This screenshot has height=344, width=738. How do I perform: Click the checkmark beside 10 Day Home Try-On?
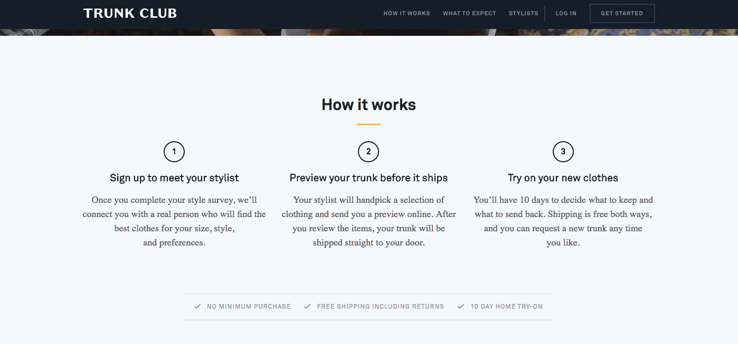pyautogui.click(x=461, y=306)
